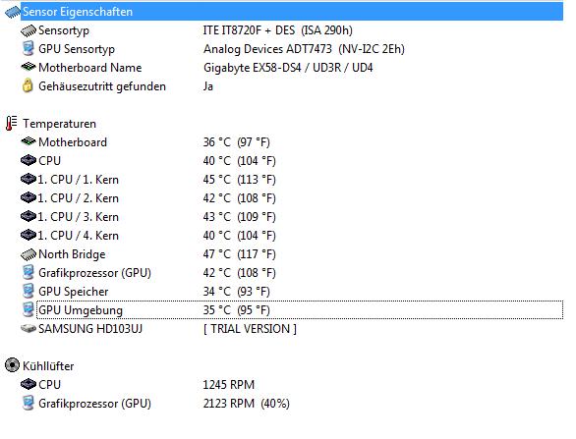The width and height of the screenshot is (576, 439).
Task: Click the Grafikprozessor (GPU) temperature label
Action: tap(94, 273)
